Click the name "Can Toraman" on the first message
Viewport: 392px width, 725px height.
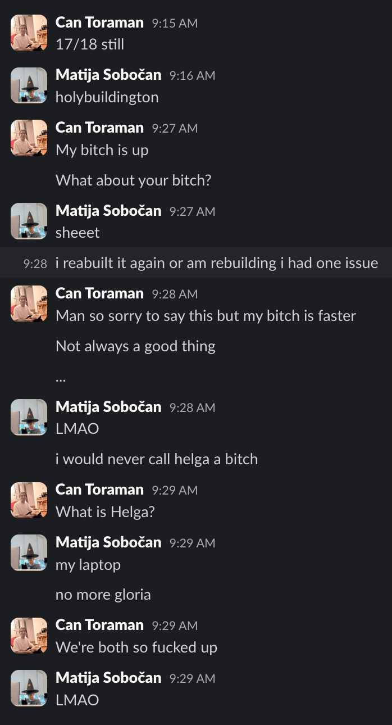(99, 23)
